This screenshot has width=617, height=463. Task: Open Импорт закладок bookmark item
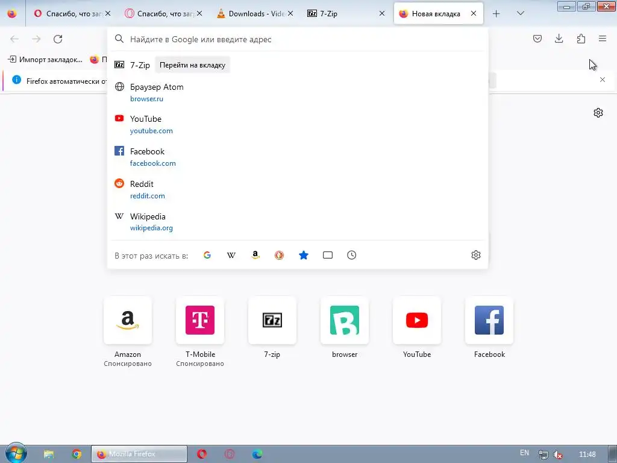click(x=45, y=60)
